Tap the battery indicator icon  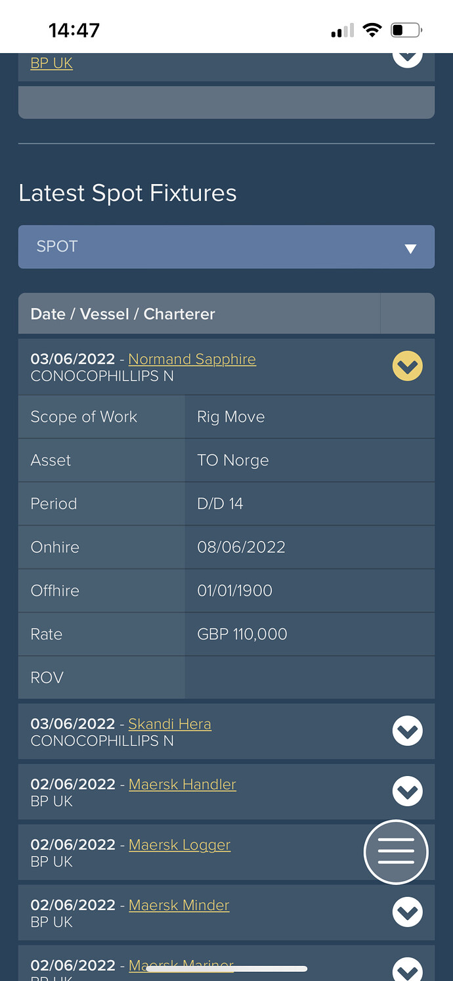[x=406, y=30]
